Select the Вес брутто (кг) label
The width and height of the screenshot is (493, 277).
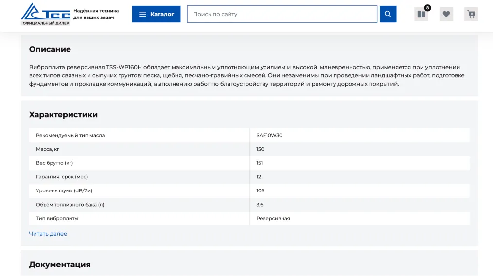(x=54, y=163)
